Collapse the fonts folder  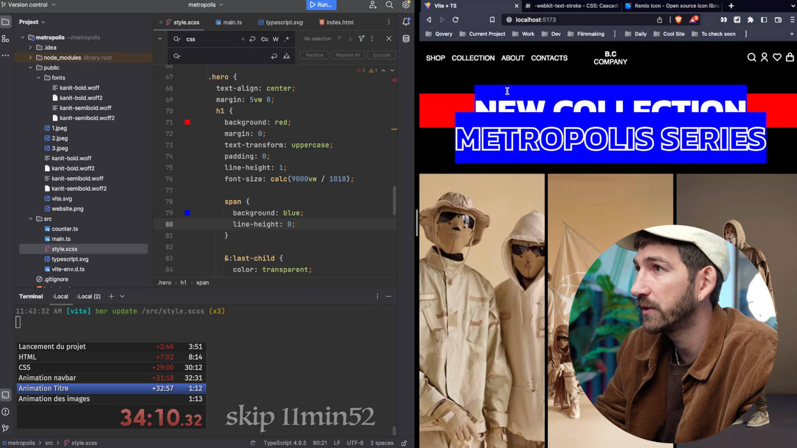point(39,78)
